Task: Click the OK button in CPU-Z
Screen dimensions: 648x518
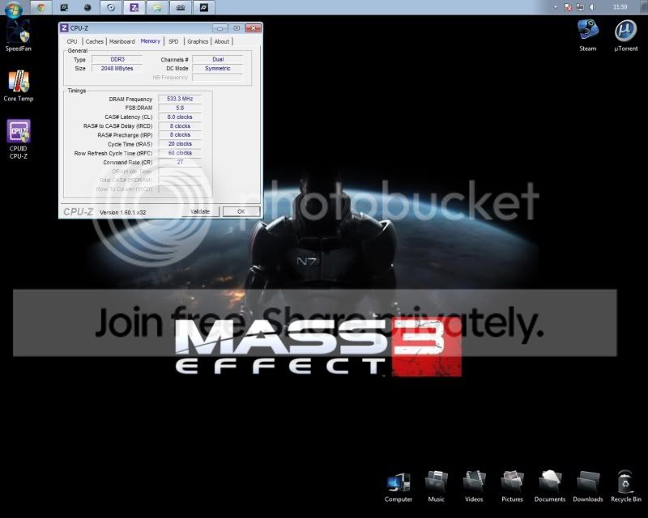Action: tap(241, 211)
